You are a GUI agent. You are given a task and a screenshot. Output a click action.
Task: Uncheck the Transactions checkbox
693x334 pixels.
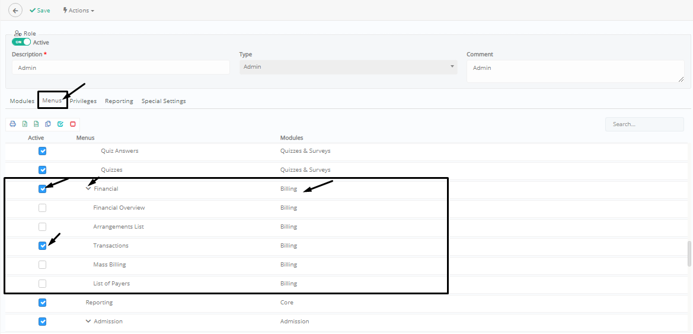(43, 246)
